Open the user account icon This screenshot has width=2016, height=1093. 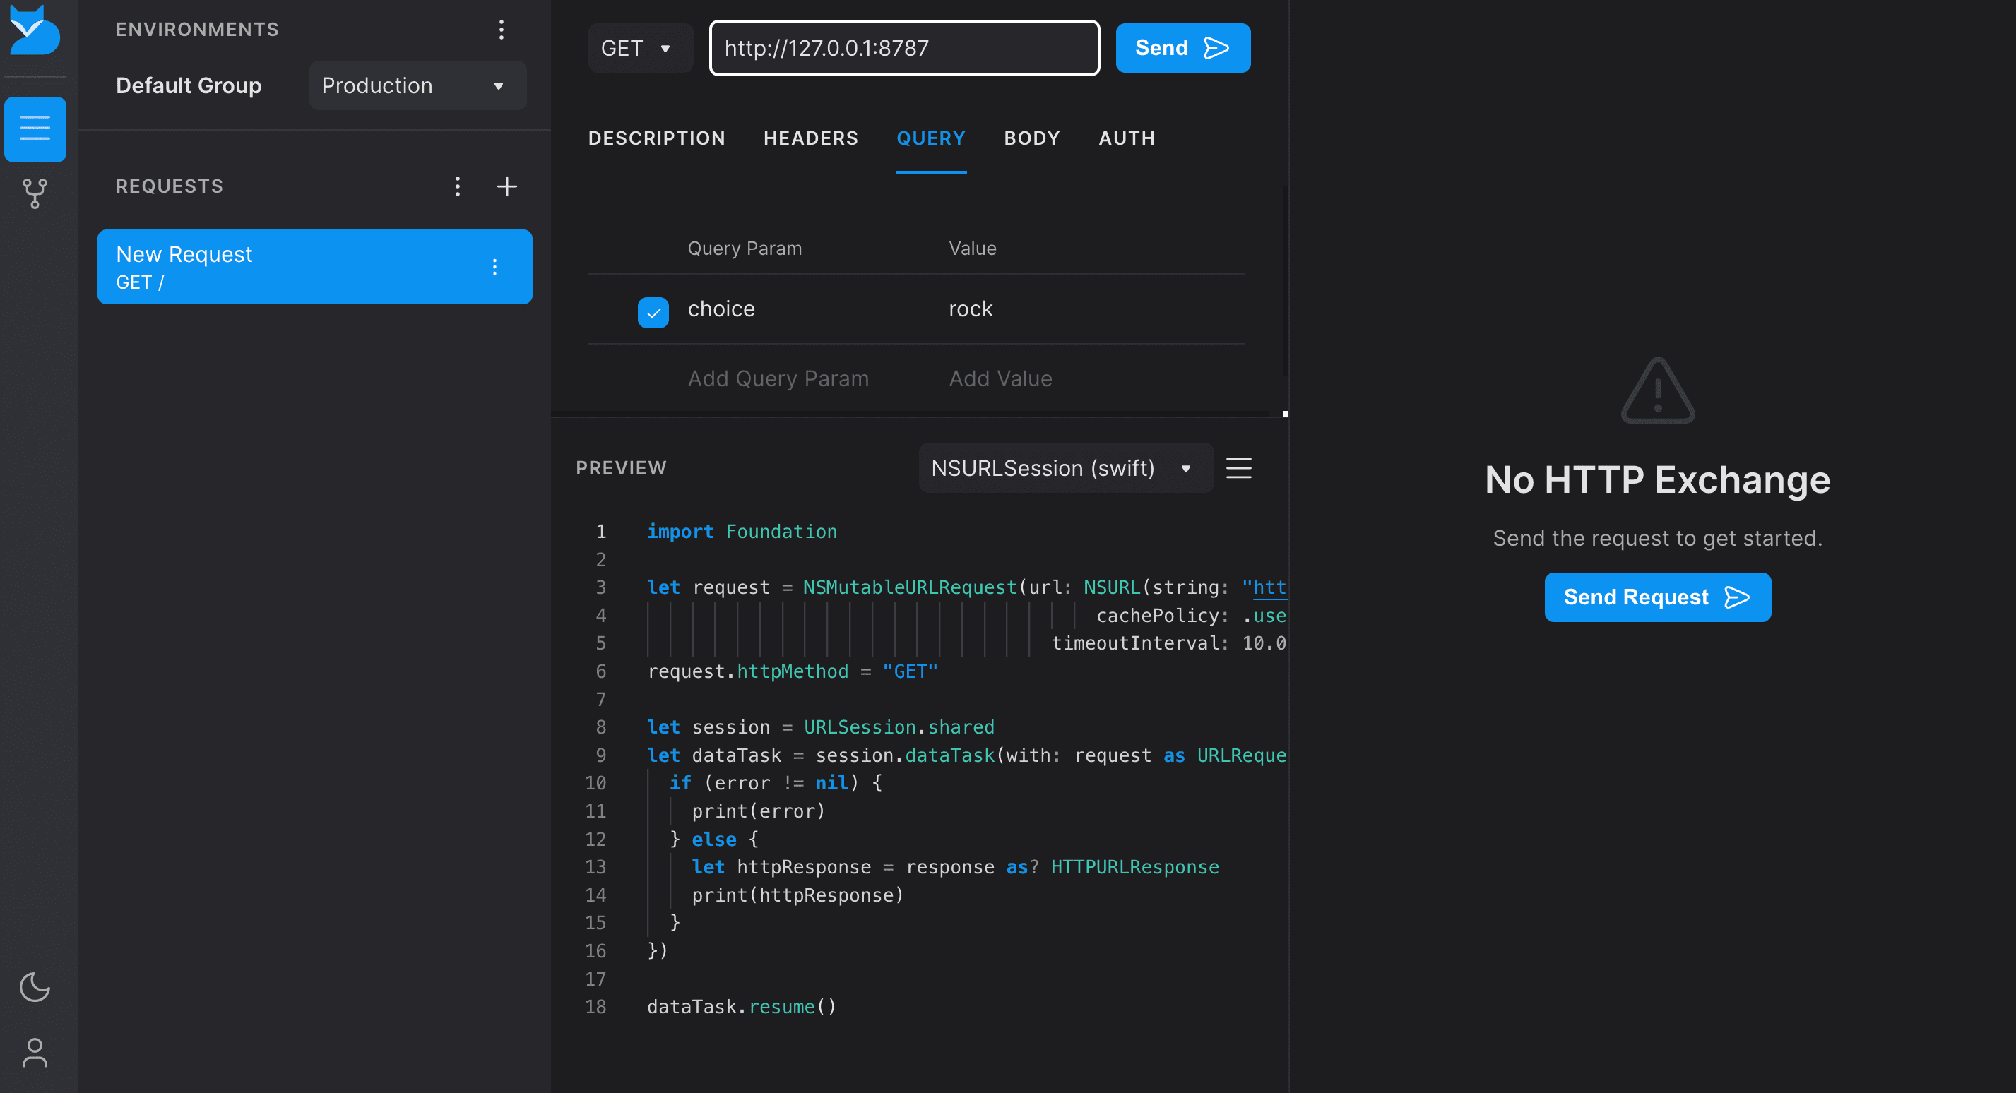coord(35,1052)
